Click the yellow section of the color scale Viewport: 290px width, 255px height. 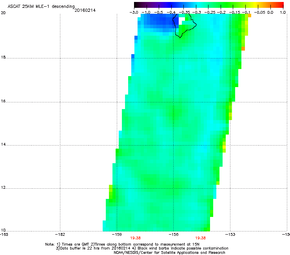(x=256, y=5)
